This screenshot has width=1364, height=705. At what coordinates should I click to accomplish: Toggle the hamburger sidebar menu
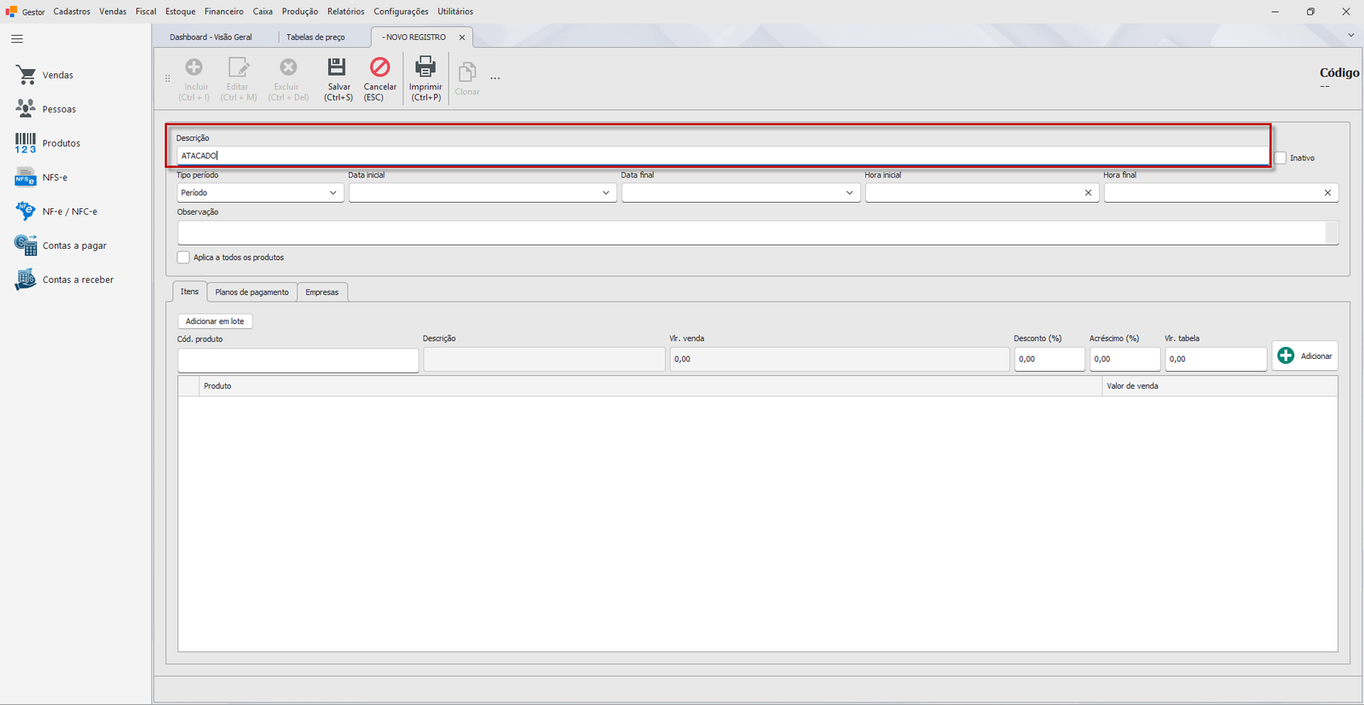tap(17, 39)
